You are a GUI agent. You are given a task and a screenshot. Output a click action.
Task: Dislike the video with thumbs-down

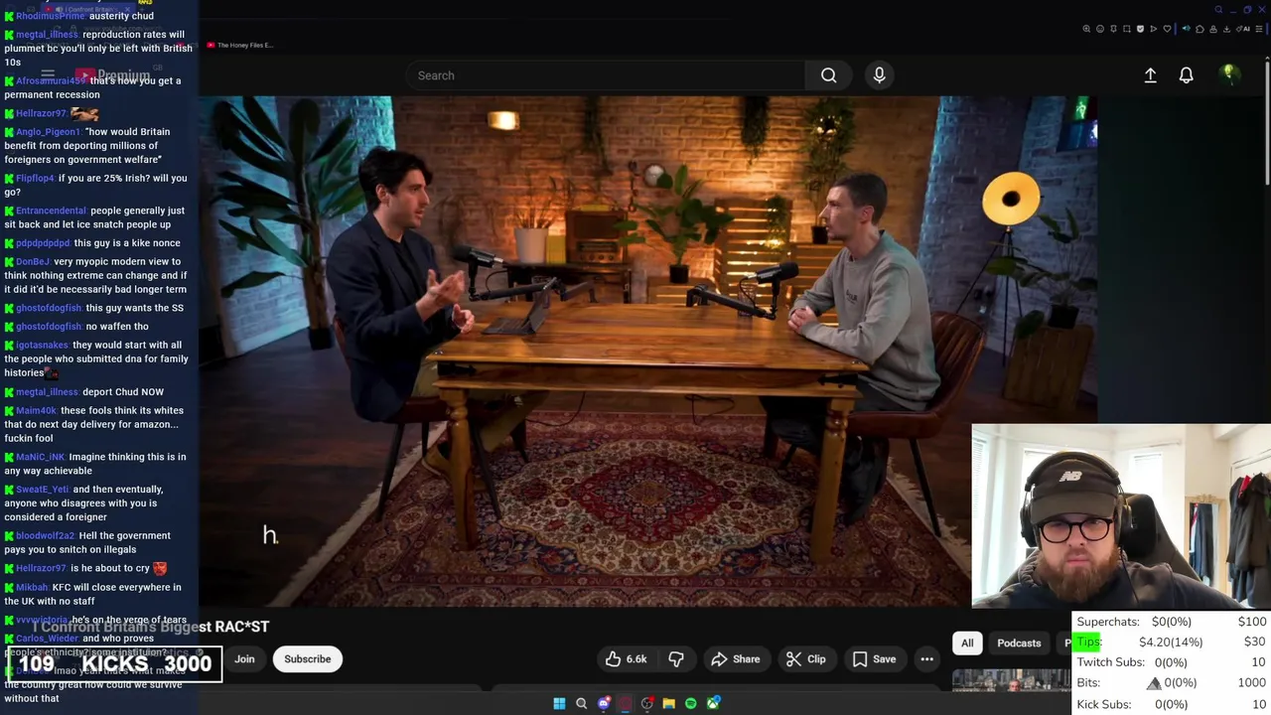[x=676, y=658]
